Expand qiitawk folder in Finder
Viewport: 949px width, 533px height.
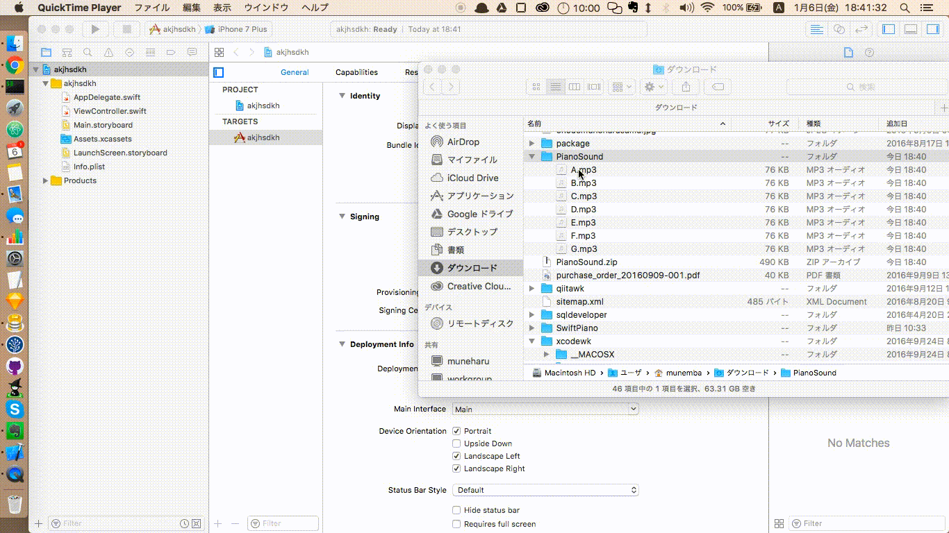(532, 289)
